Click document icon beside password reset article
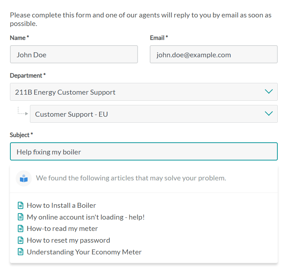Screen dimensions: 287x269 coord(21,240)
